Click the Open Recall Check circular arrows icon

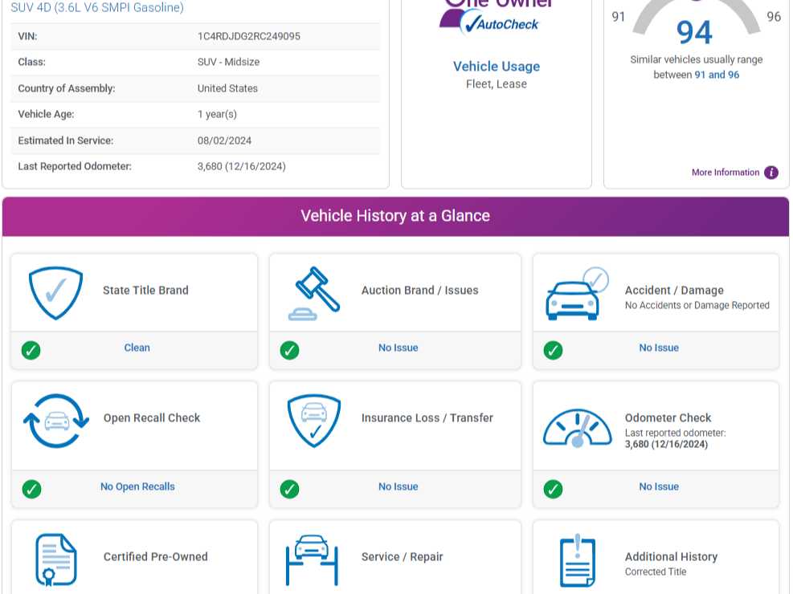click(56, 421)
